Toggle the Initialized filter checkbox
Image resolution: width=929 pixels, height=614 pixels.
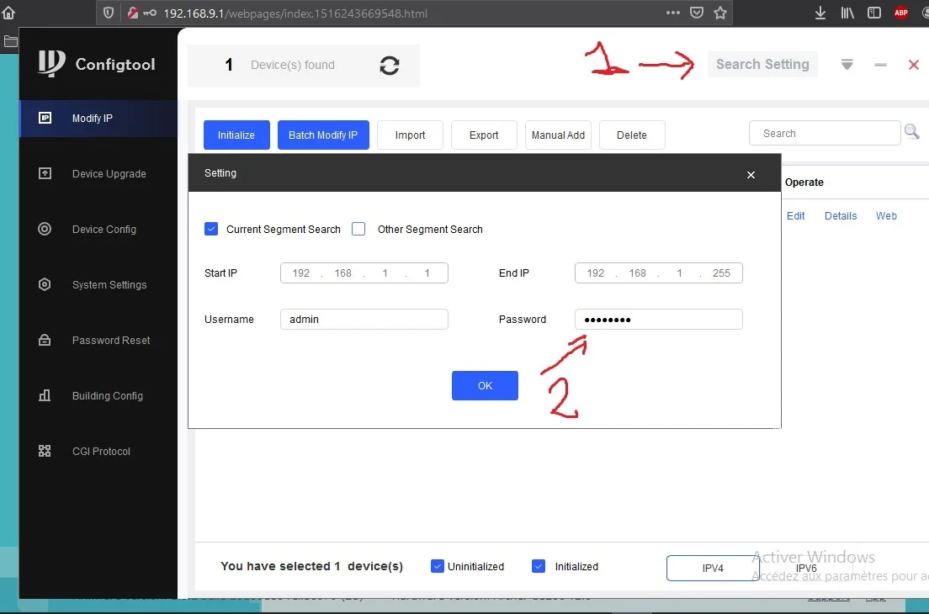pyautogui.click(x=539, y=566)
